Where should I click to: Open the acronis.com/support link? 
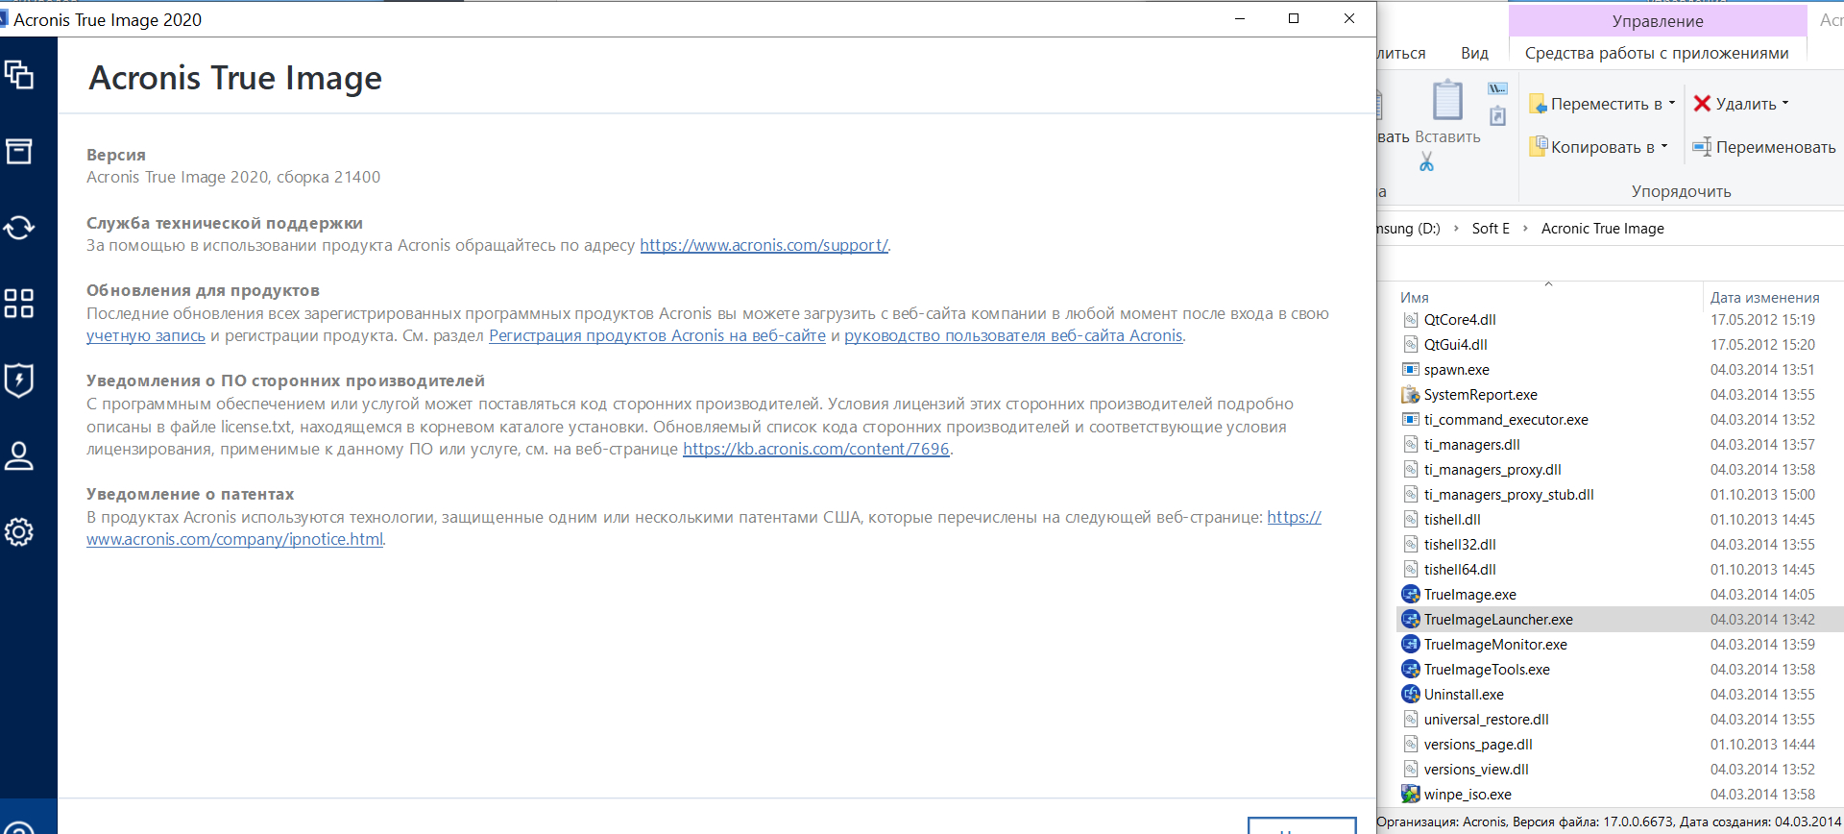pos(764,245)
